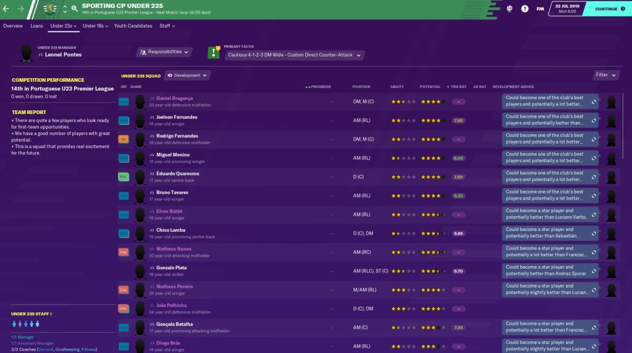Open the Responsibilities dropdown
This screenshot has height=353, width=632.
click(x=164, y=52)
